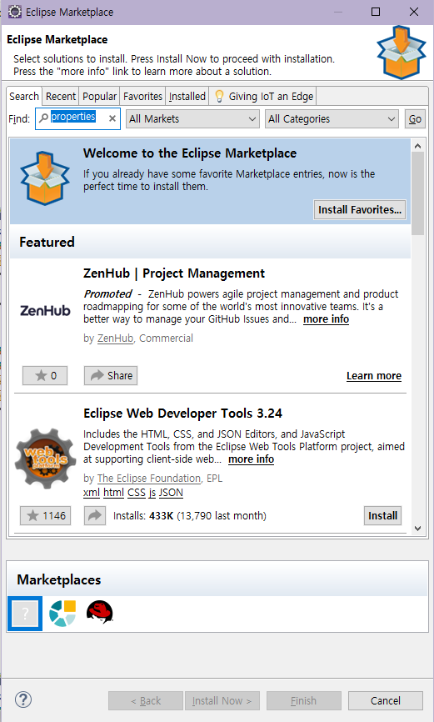Switch to the Recent tab

point(60,96)
